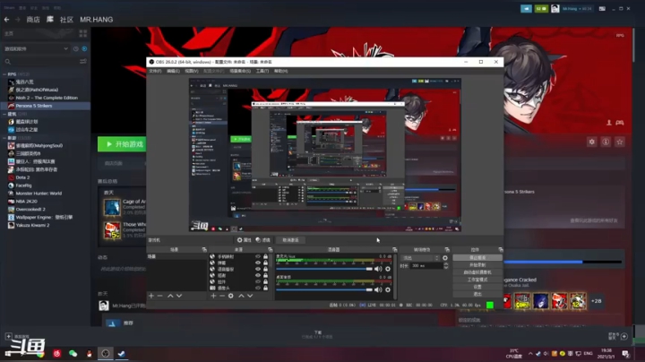Image resolution: width=645 pixels, height=362 pixels.
Task: Open source 滤镜 button above OBS panels
Action: click(262, 240)
